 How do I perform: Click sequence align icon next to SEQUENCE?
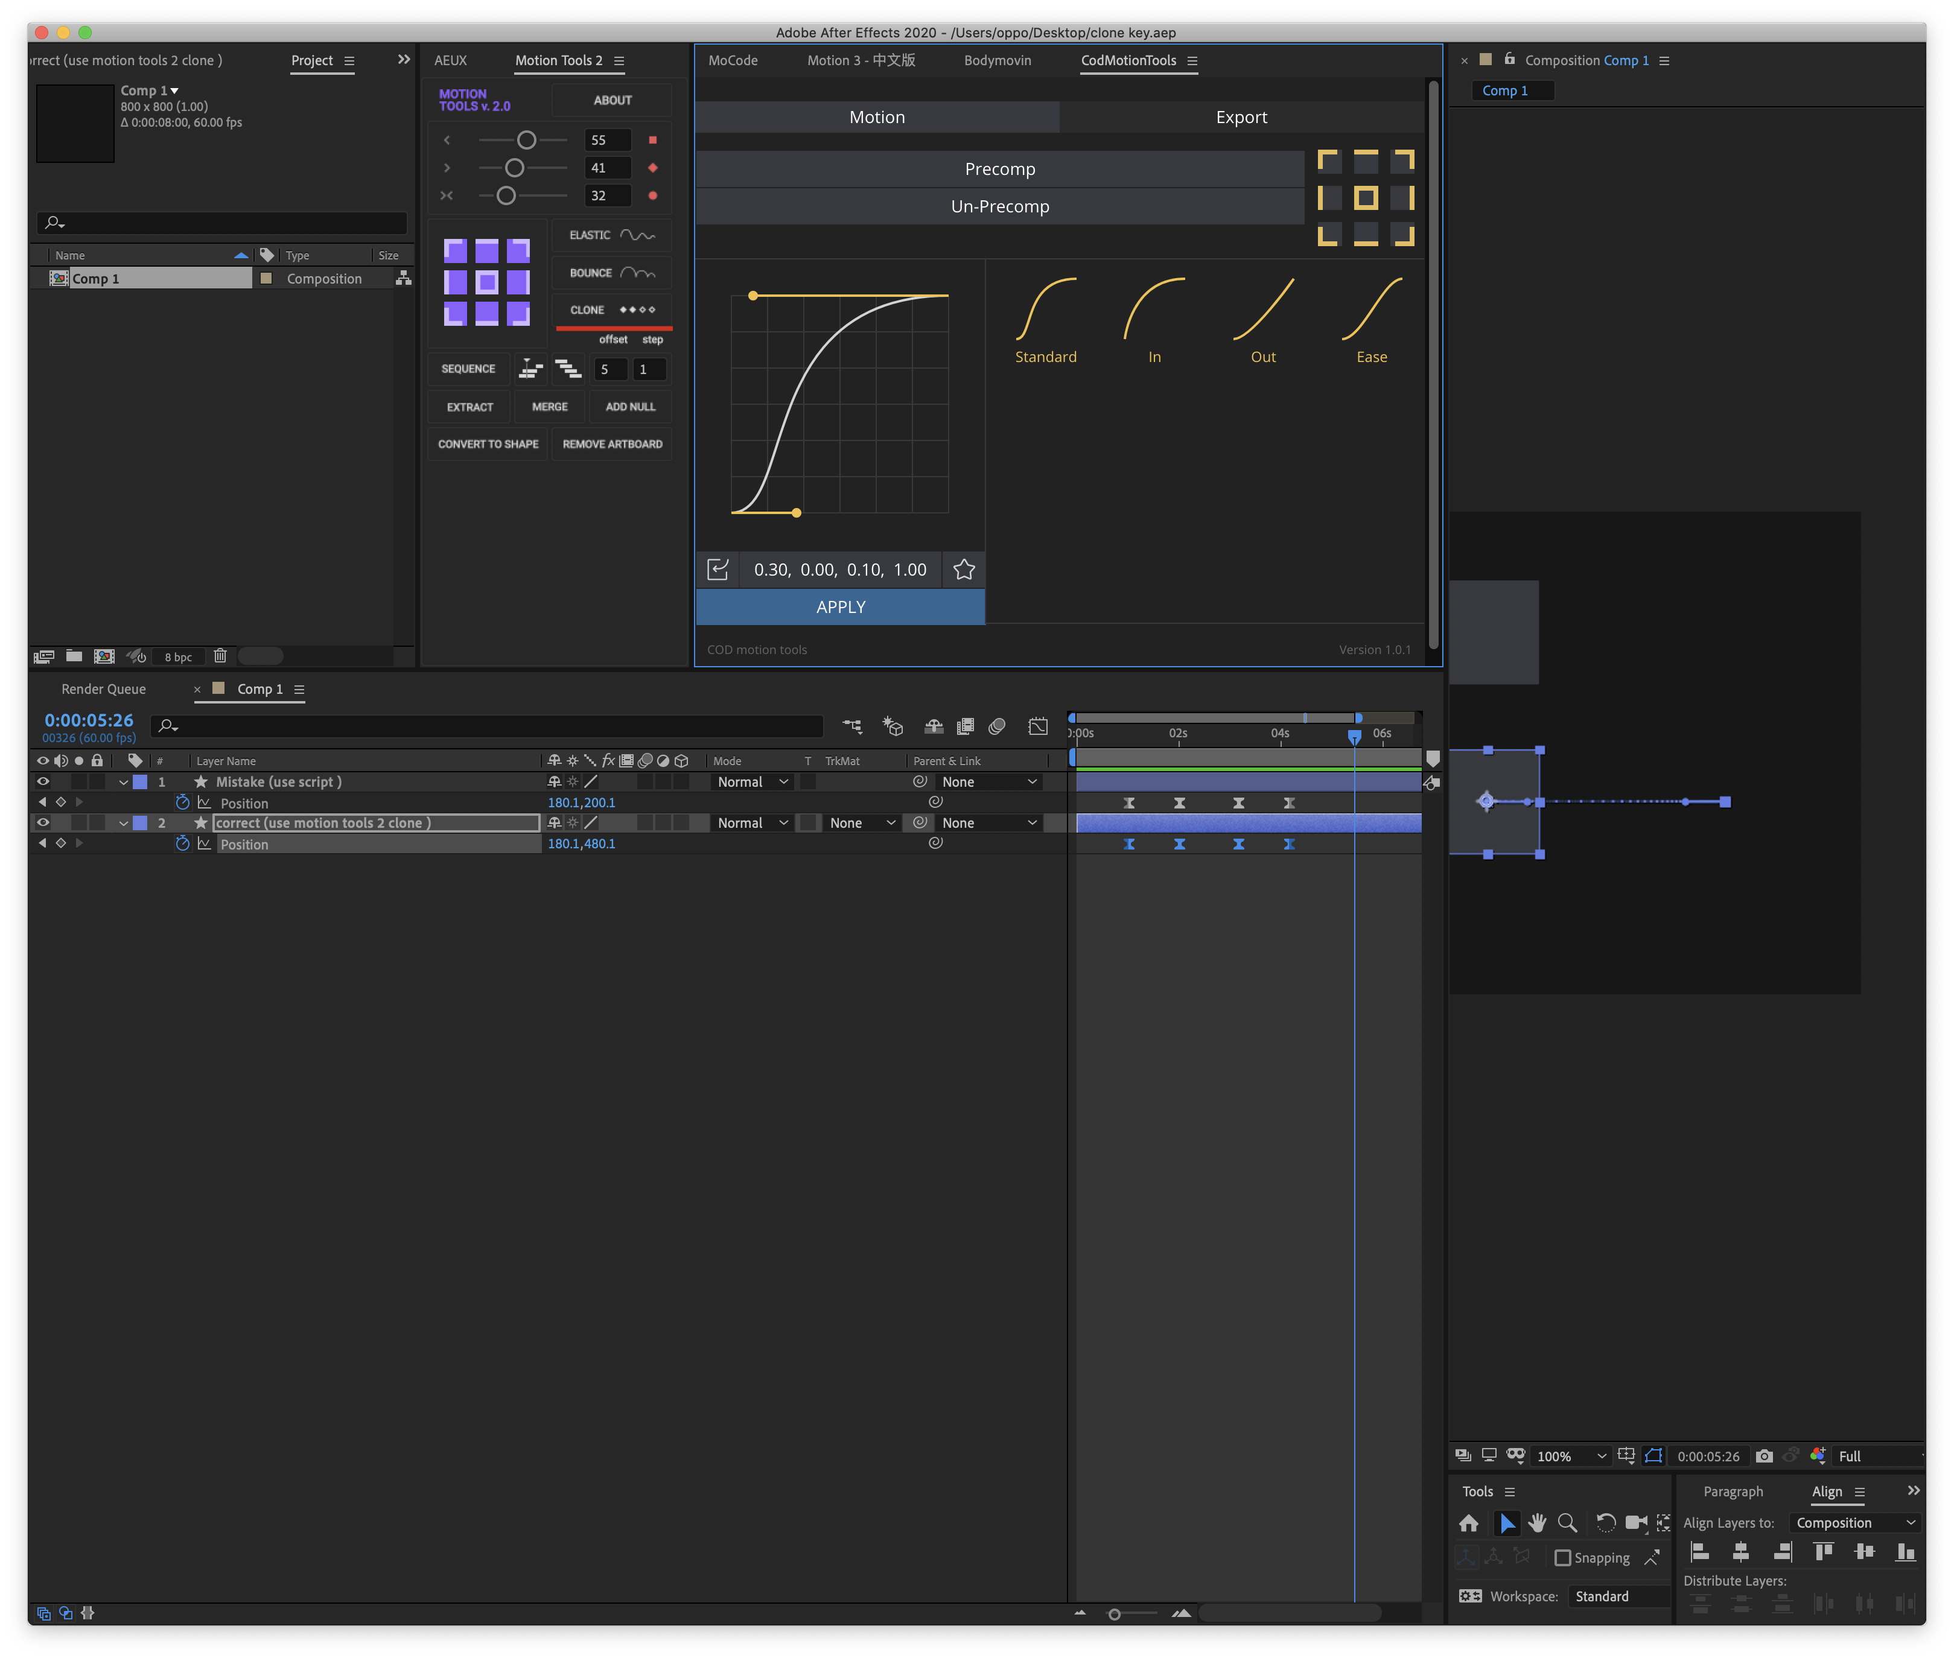531,369
